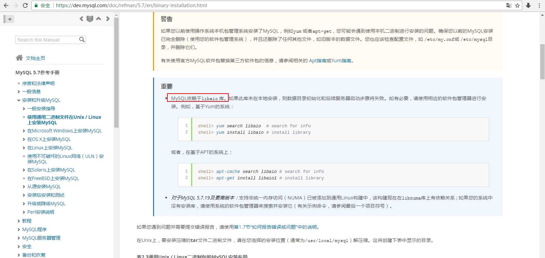545x258 pixels.
Task: Click the apt-cache search libaio code line
Action: click(261, 172)
